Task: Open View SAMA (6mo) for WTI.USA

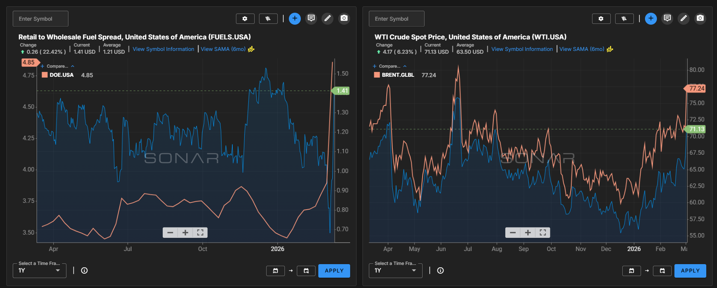Action: 582,49
